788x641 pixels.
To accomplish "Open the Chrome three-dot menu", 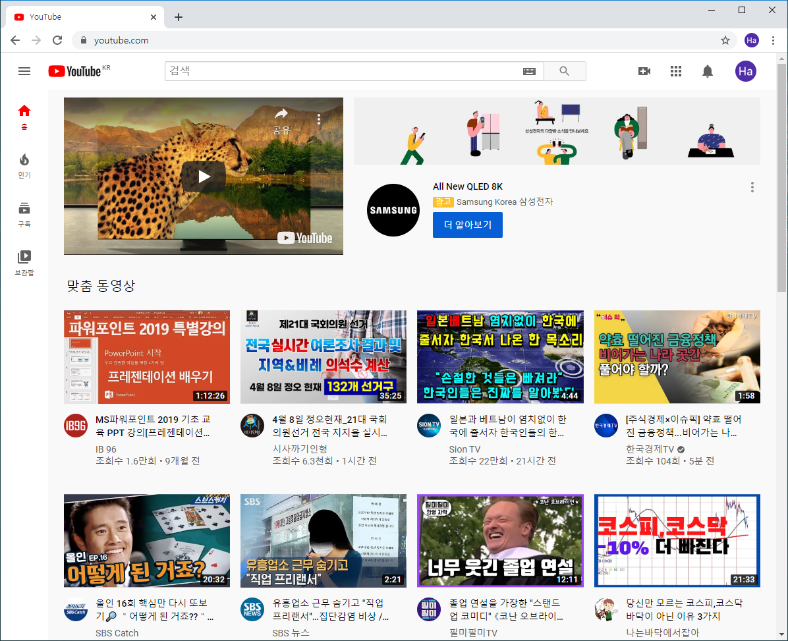I will click(773, 40).
